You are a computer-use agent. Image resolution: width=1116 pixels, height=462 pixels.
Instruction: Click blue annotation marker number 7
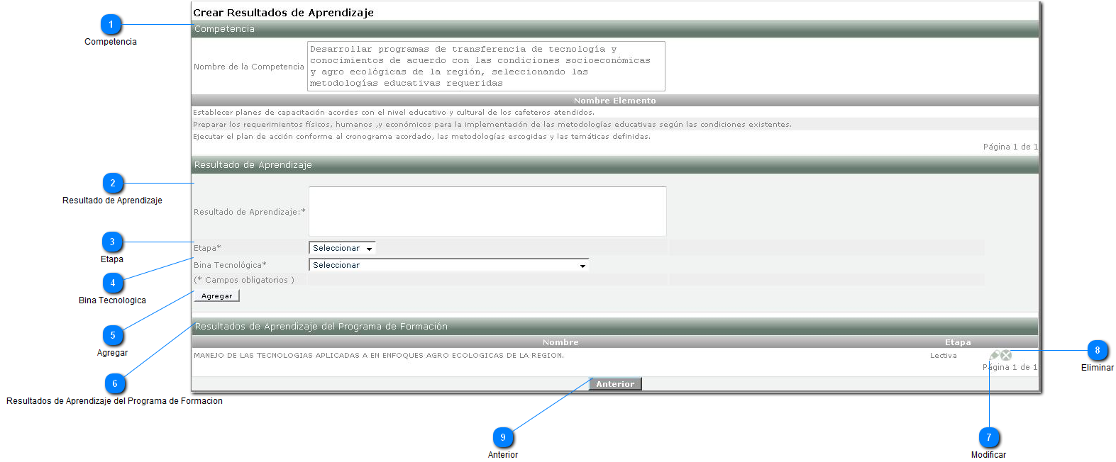(989, 438)
